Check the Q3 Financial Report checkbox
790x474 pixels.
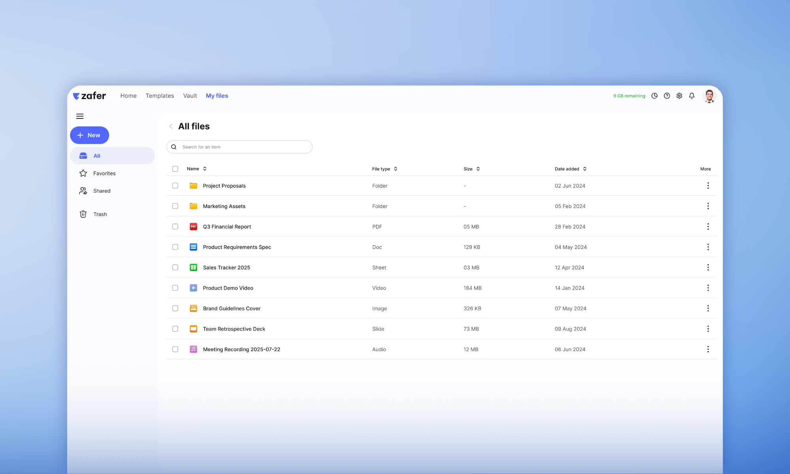click(175, 227)
